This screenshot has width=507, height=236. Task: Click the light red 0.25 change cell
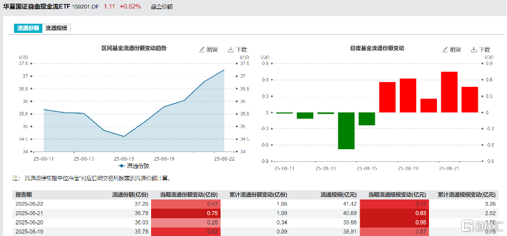tap(186, 223)
